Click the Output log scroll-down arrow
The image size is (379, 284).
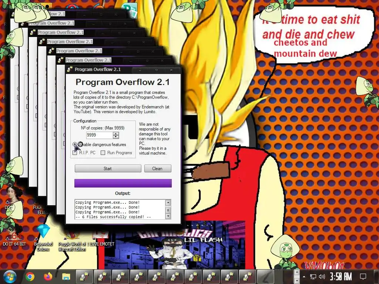(x=168, y=216)
